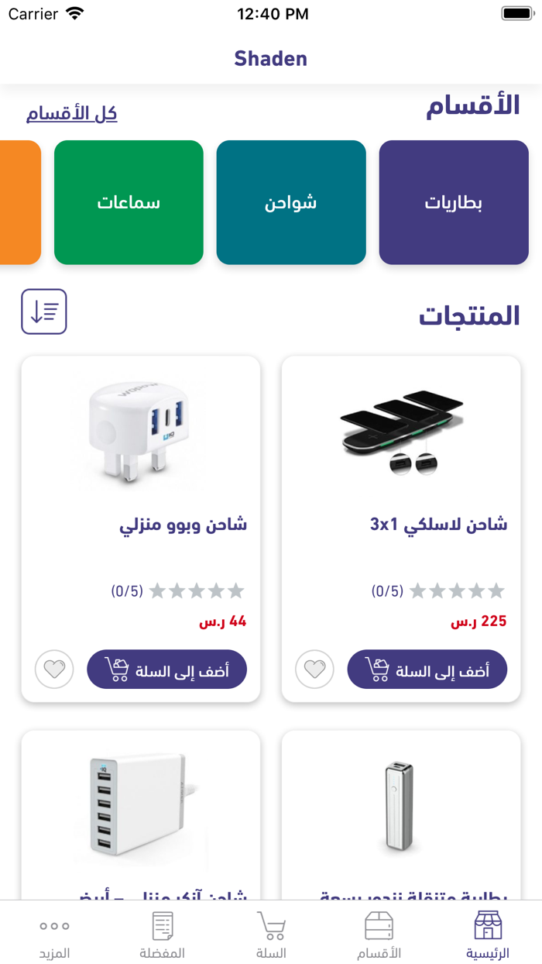Switch to the الأقسام categories tab

point(379,935)
